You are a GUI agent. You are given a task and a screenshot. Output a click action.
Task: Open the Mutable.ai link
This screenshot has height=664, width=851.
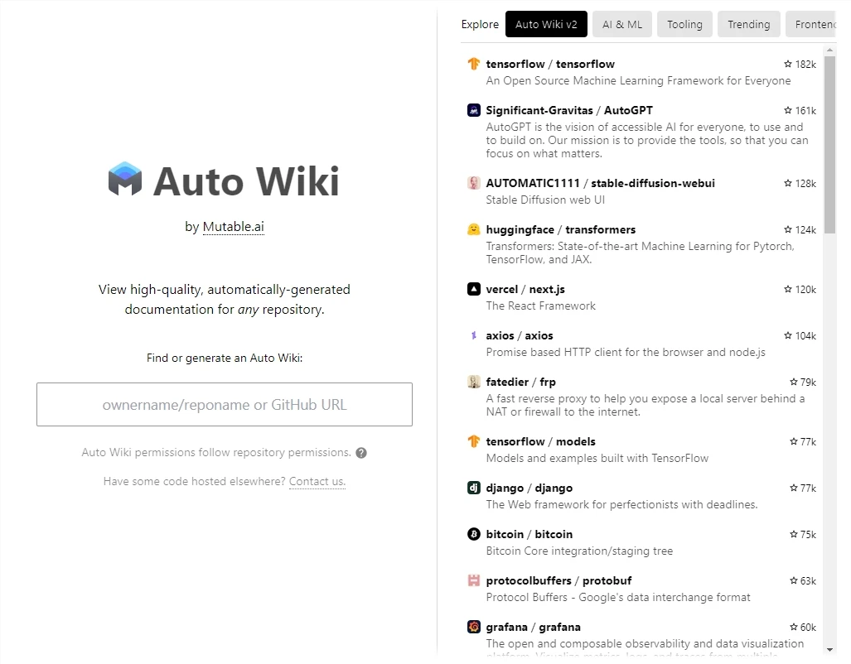click(233, 226)
